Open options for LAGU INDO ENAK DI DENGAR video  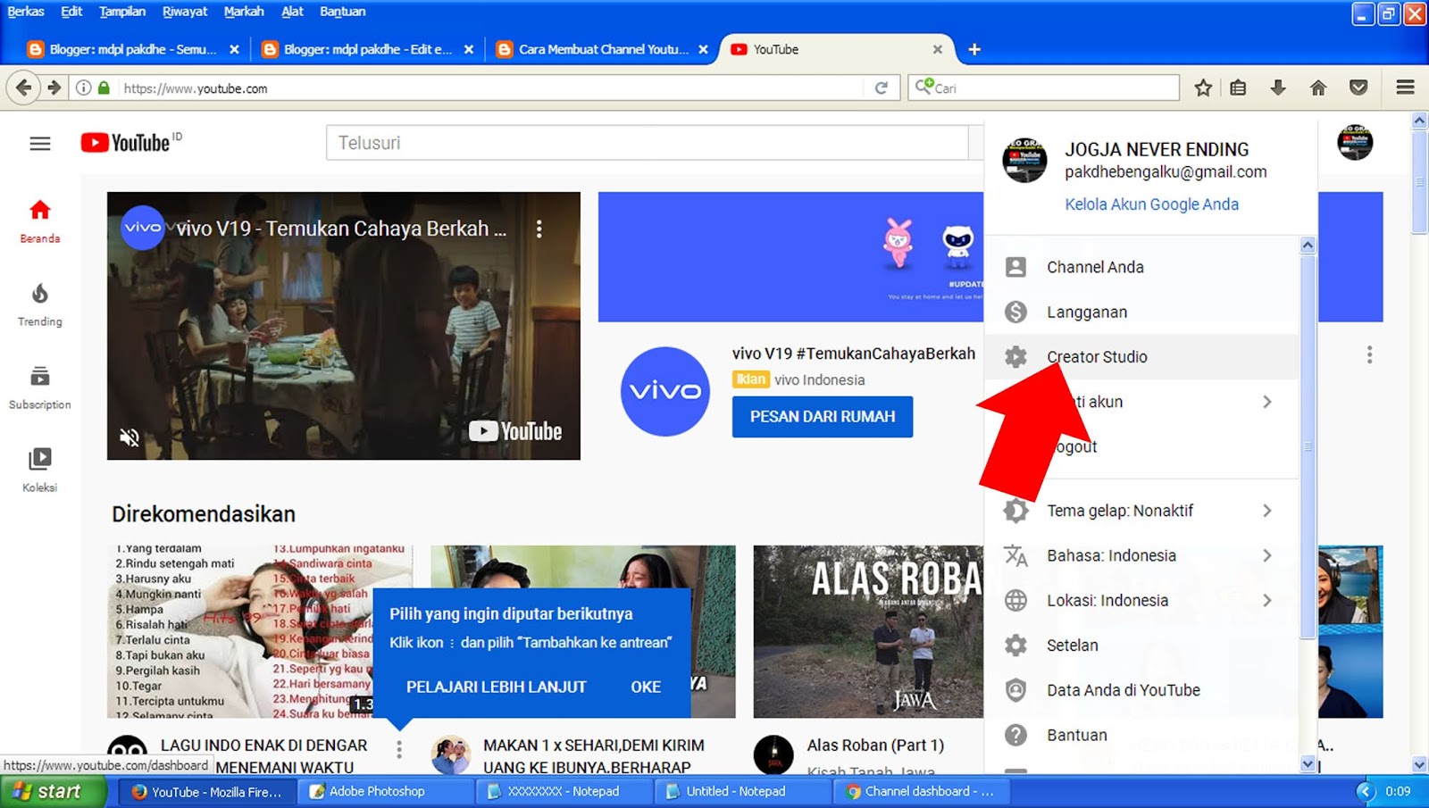[399, 750]
